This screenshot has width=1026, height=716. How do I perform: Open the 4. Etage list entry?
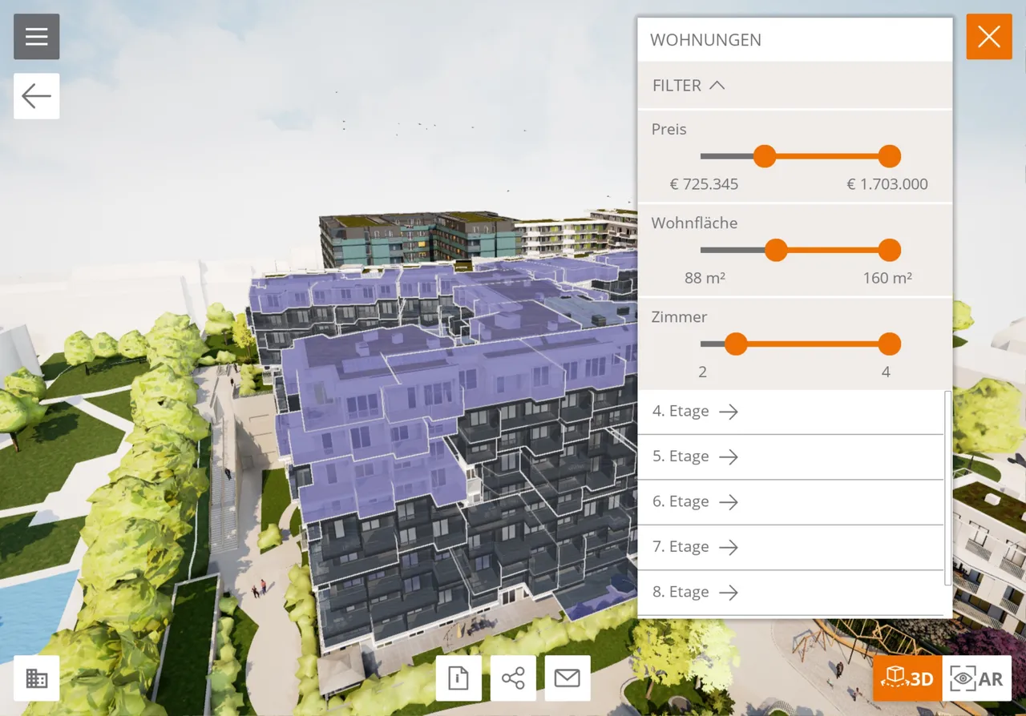click(694, 412)
